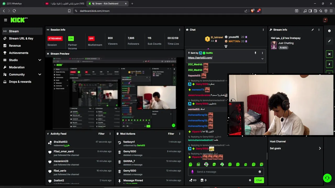Click the pencil icon in right rail
The image size is (335, 188).
(x=329, y=41)
